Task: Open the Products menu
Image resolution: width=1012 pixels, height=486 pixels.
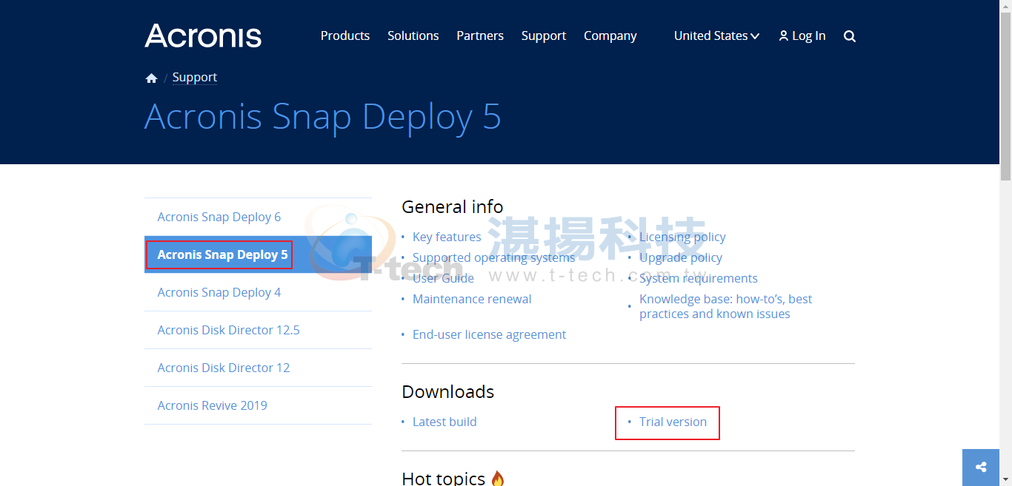Action: pyautogui.click(x=345, y=36)
